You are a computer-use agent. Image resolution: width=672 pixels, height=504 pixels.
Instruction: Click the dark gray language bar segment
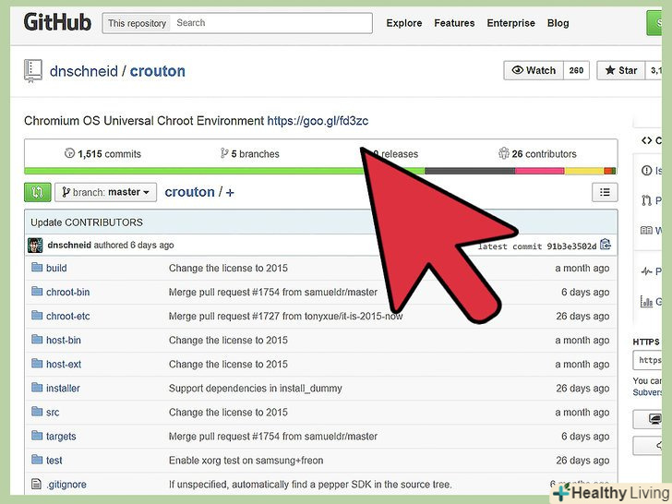click(470, 171)
